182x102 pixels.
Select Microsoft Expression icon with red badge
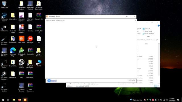click(22, 29)
